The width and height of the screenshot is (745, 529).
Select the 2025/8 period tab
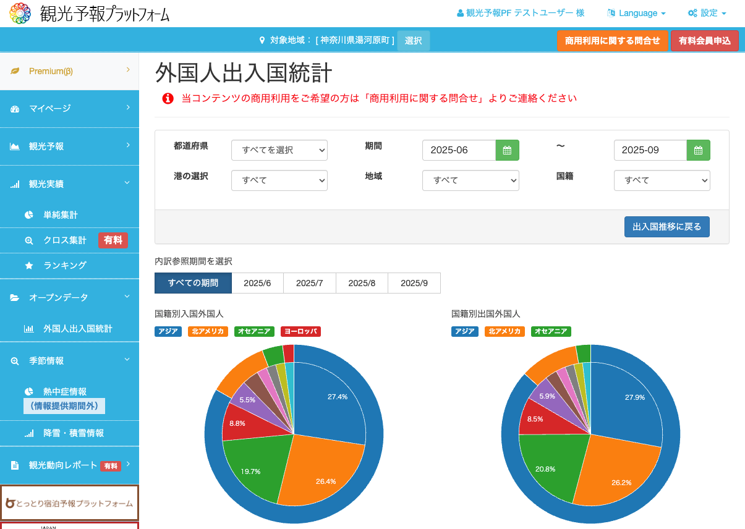click(362, 283)
